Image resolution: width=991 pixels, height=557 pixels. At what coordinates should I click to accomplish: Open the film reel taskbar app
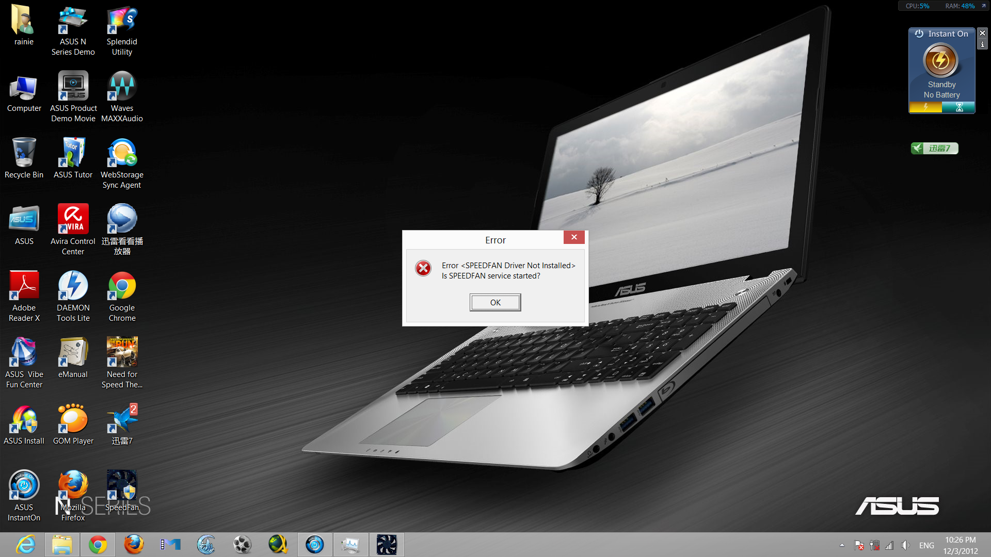point(242,545)
